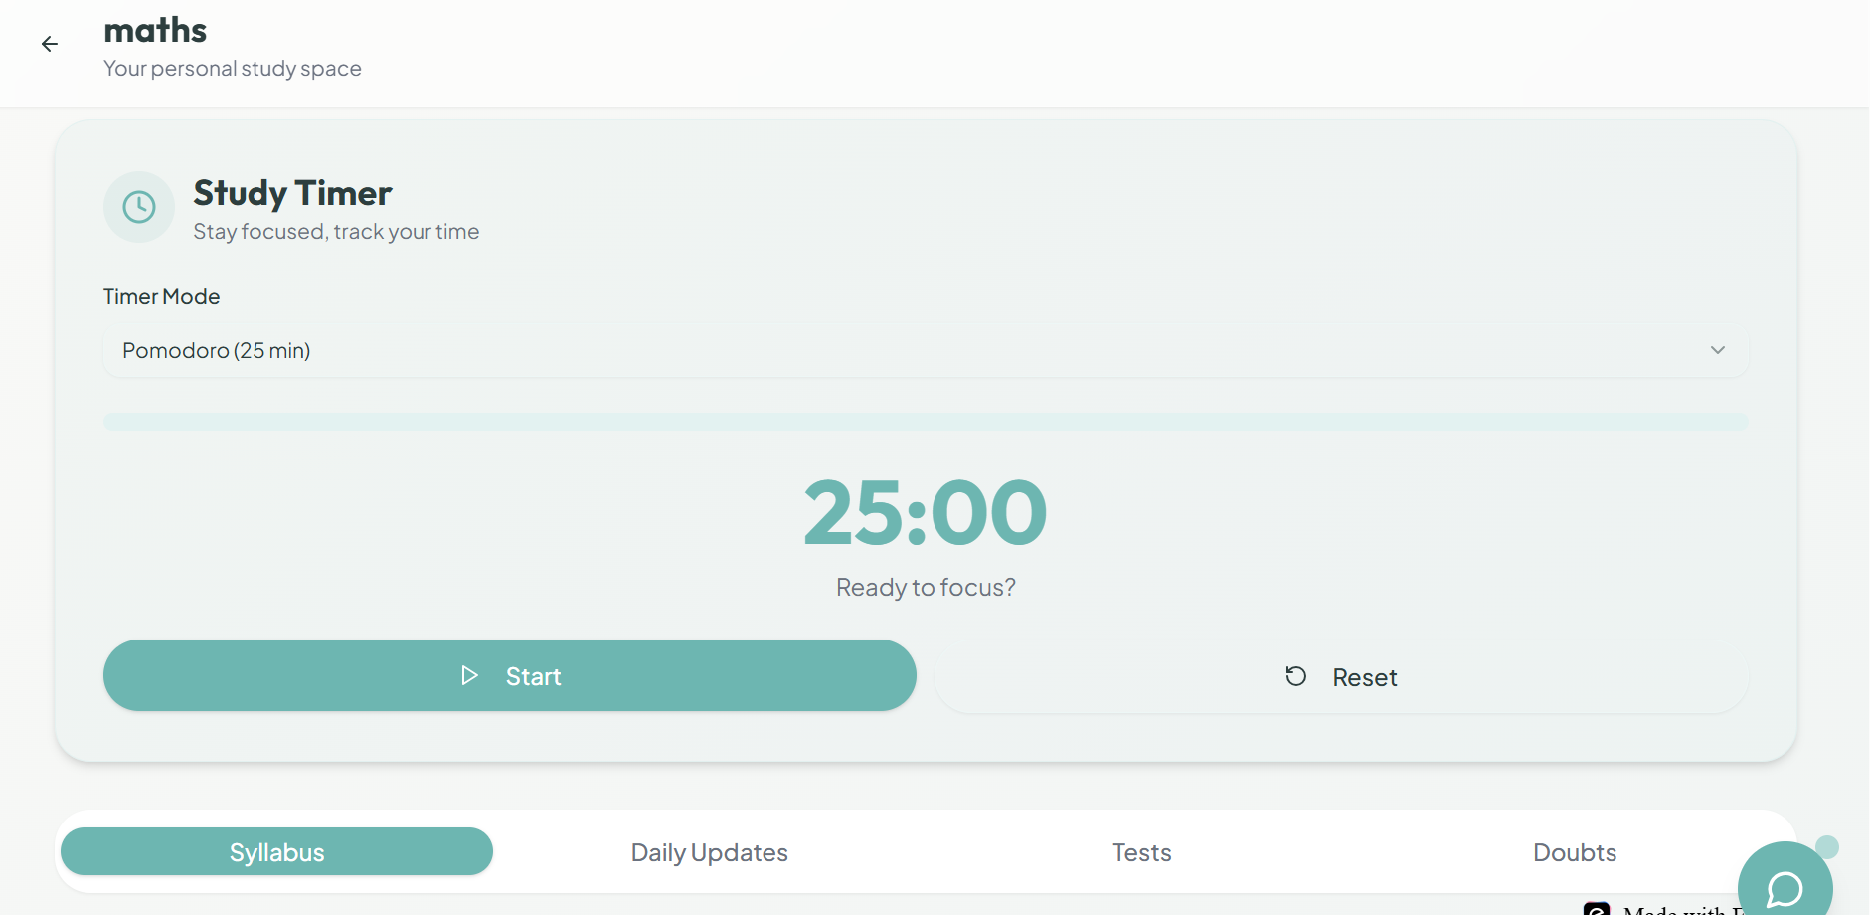Click the 25:00 countdown display
This screenshot has height=915, width=1870.
pos(926,511)
